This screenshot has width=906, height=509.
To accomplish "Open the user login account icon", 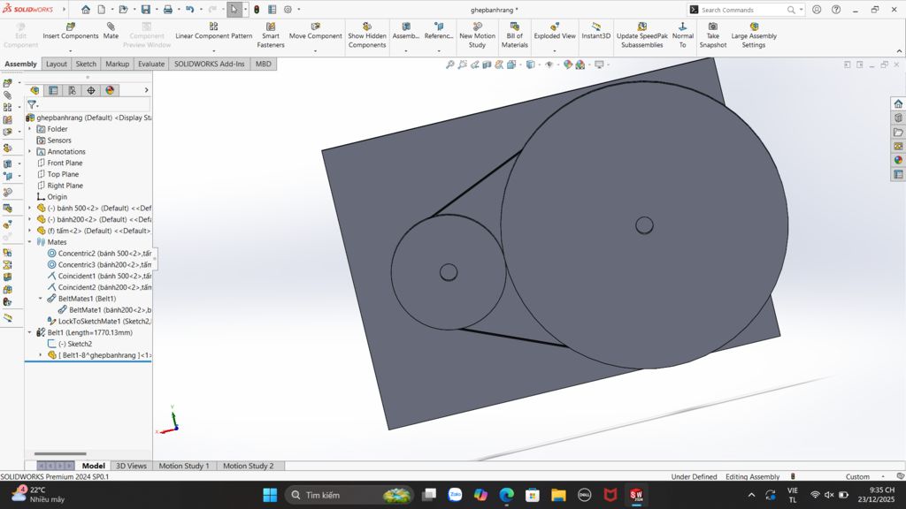I will coord(817,9).
